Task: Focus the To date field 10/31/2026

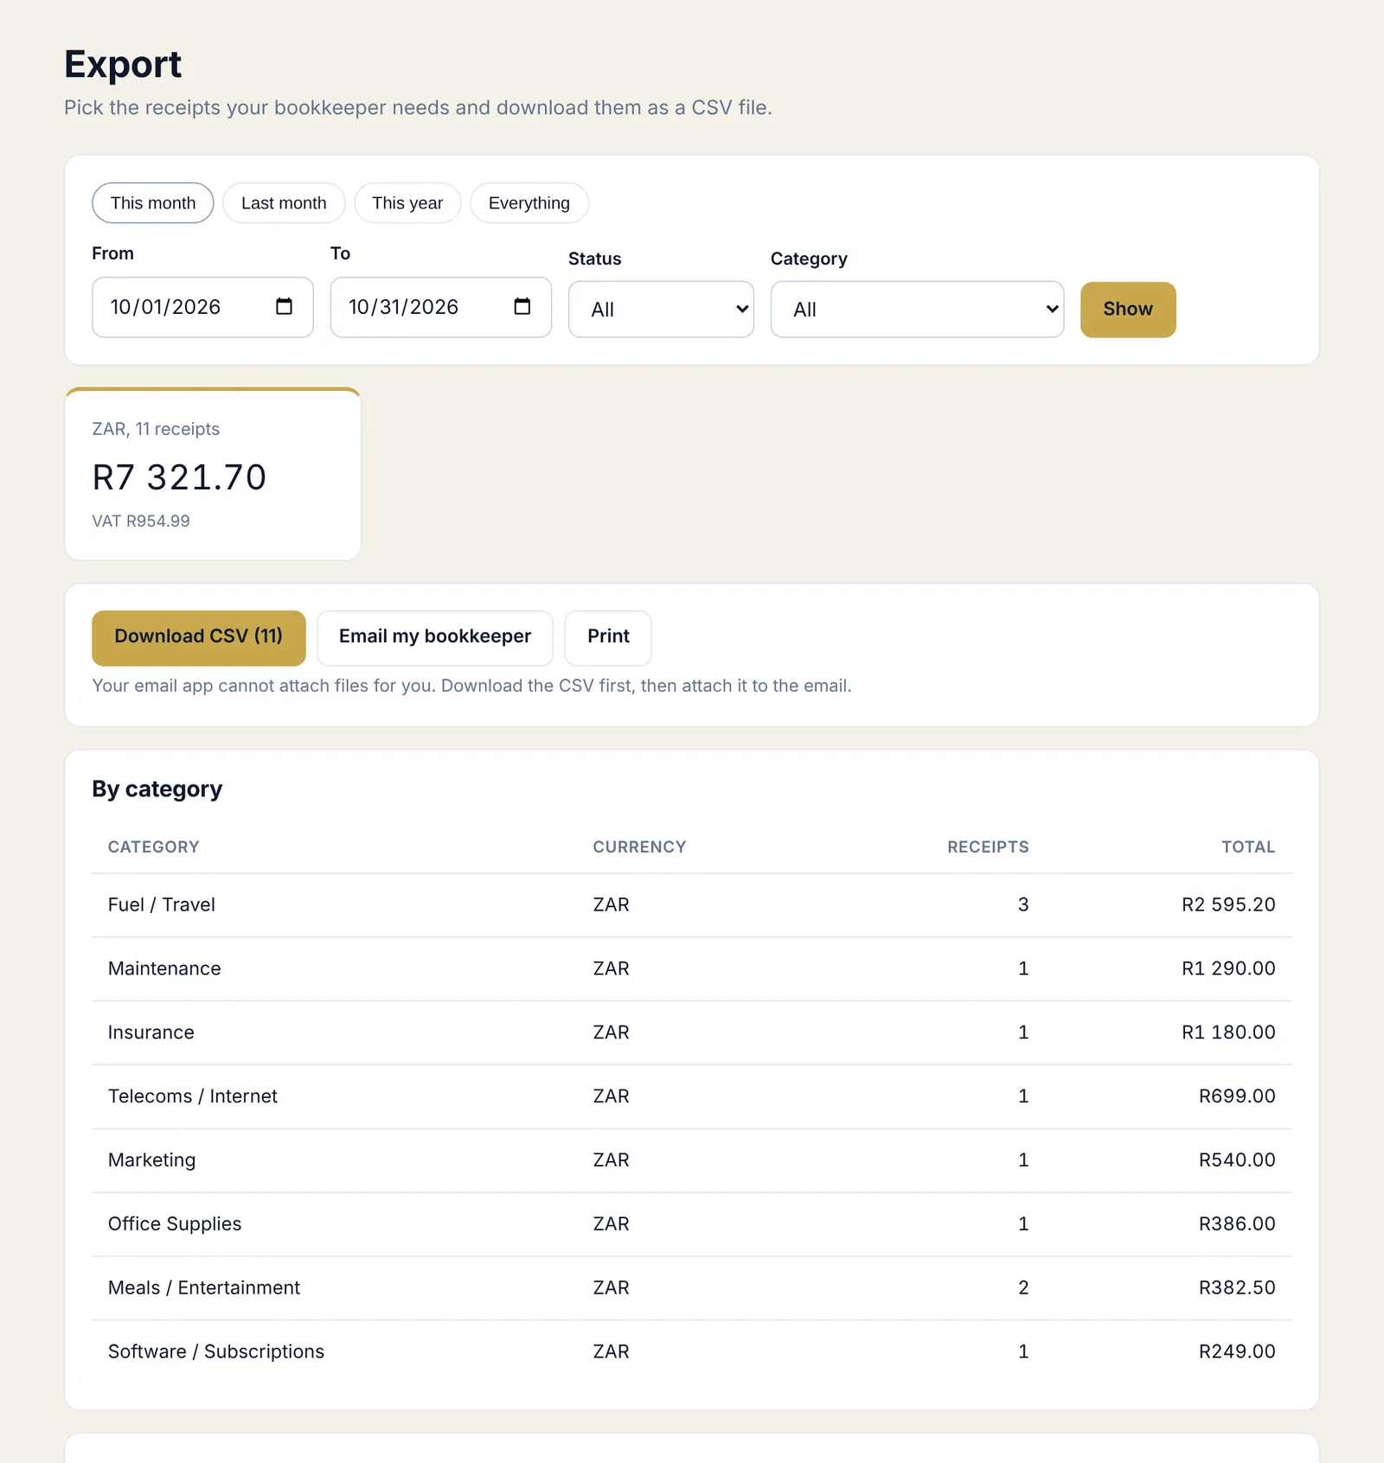Action: 441,307
